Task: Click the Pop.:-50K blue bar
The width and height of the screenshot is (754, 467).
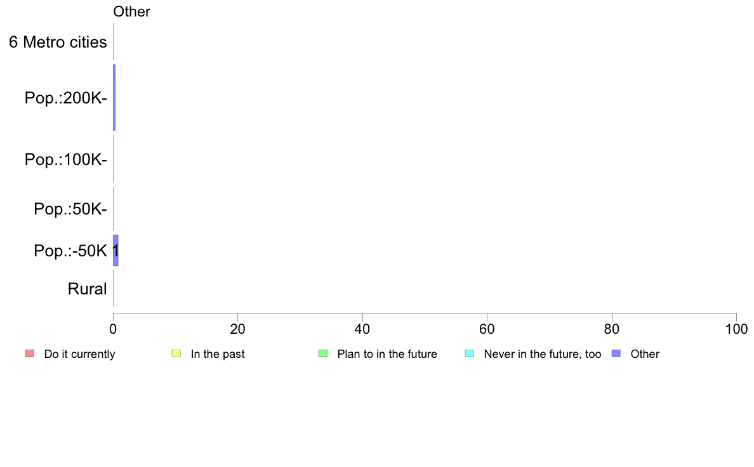Action: pyautogui.click(x=116, y=250)
